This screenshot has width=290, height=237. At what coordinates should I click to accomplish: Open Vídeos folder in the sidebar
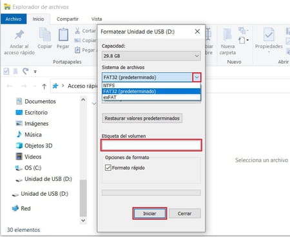(x=33, y=157)
